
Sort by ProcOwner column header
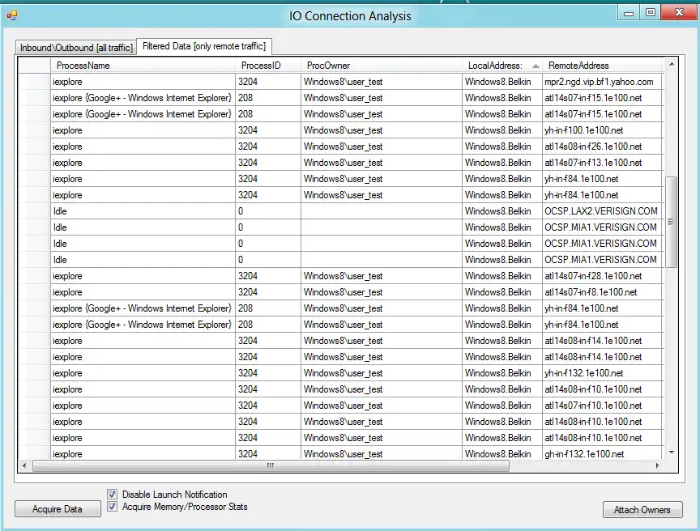tap(382, 66)
